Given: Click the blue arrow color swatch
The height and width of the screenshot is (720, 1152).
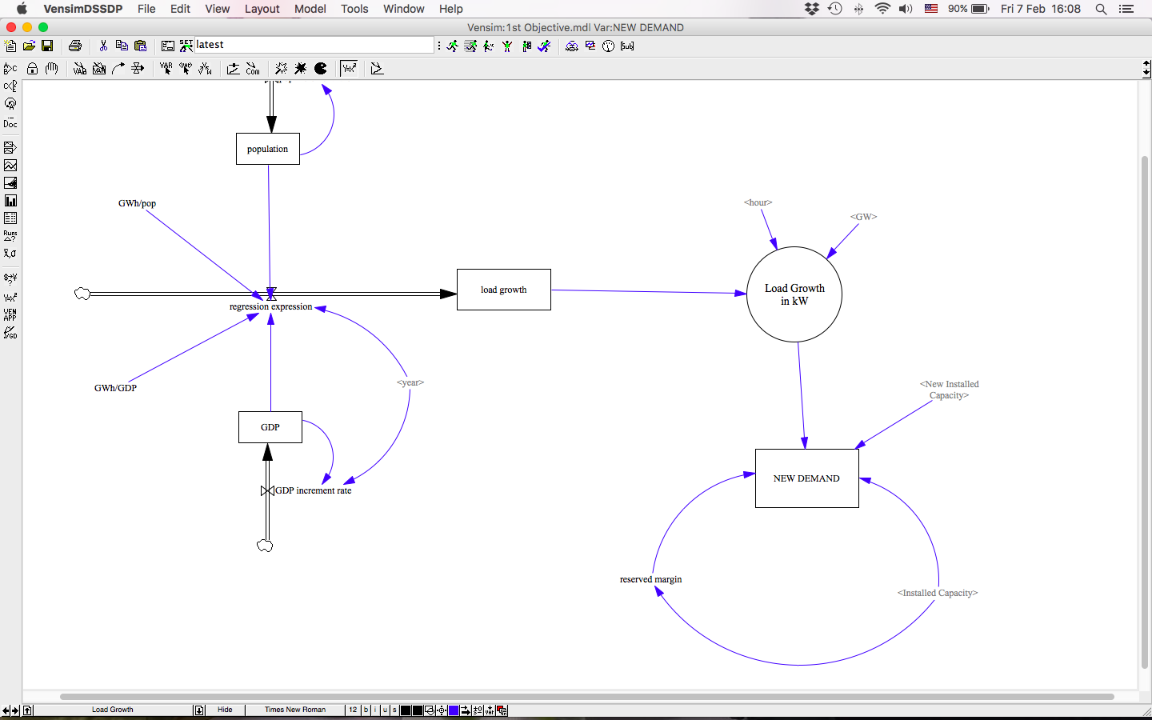Looking at the screenshot, I should tap(454, 710).
